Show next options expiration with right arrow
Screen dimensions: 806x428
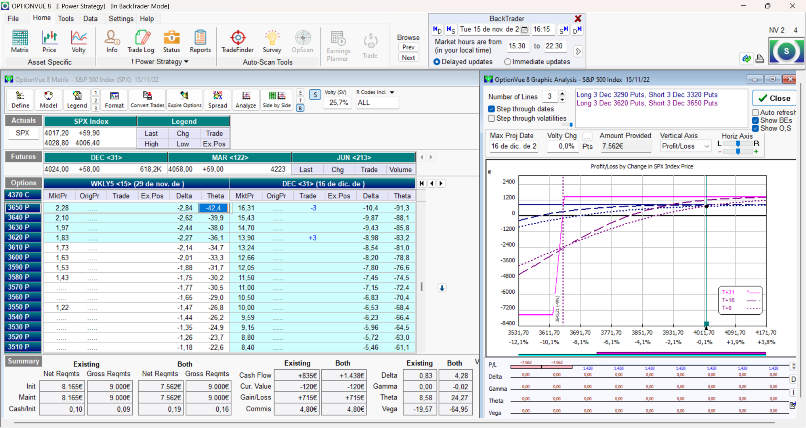[441, 183]
